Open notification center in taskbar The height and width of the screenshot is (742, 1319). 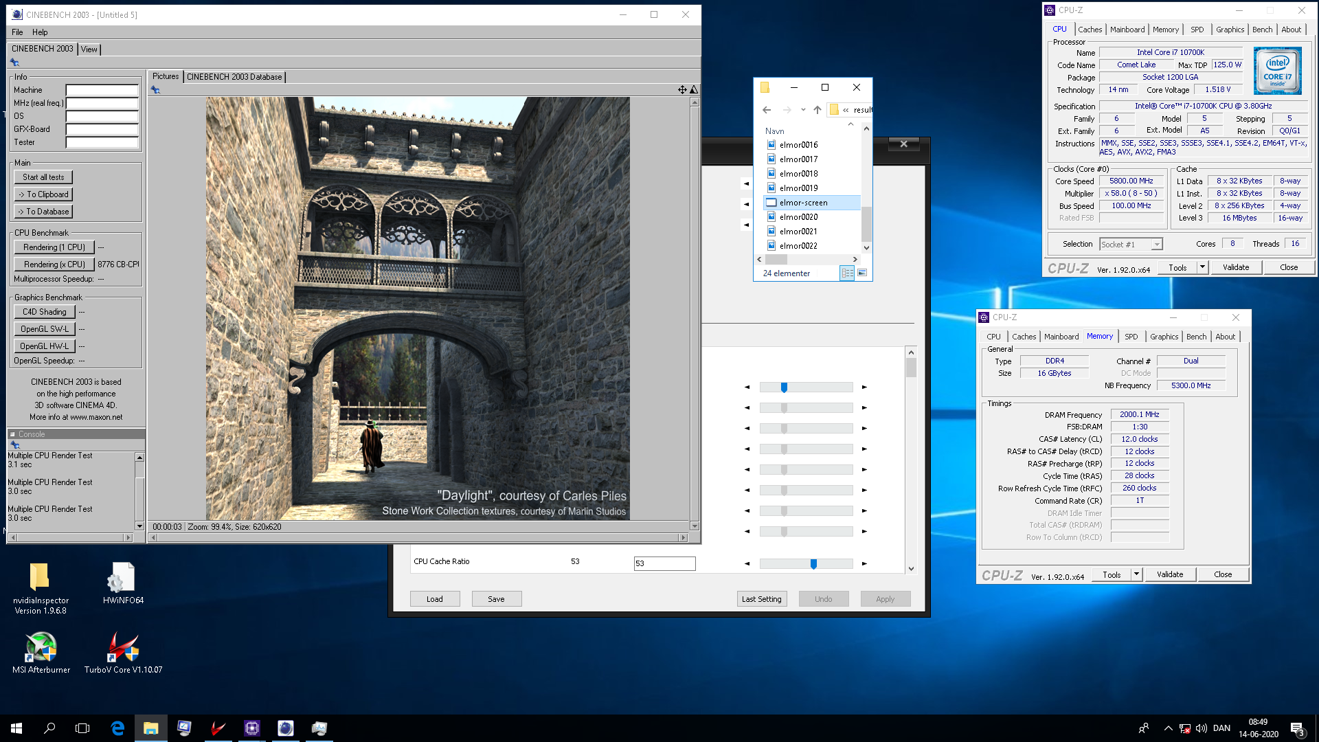click(x=1297, y=728)
